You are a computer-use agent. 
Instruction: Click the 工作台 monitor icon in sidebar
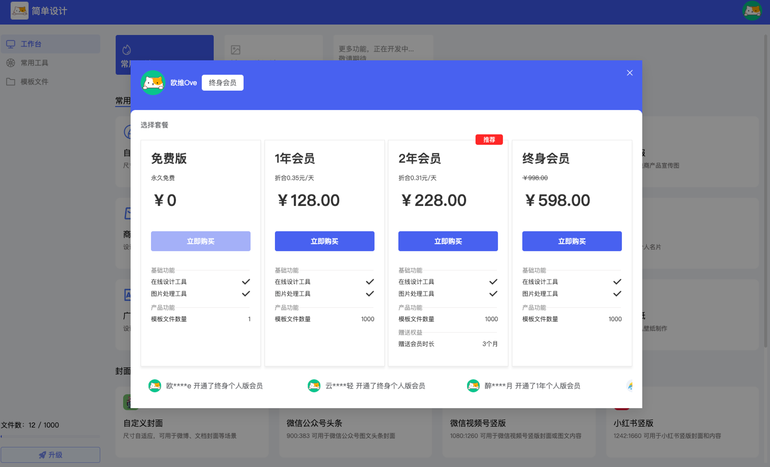[x=11, y=44]
